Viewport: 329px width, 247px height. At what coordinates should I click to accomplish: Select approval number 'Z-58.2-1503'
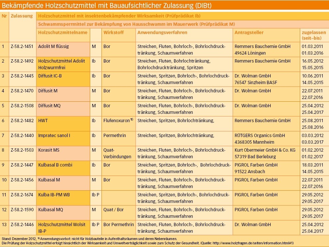pos(22,150)
